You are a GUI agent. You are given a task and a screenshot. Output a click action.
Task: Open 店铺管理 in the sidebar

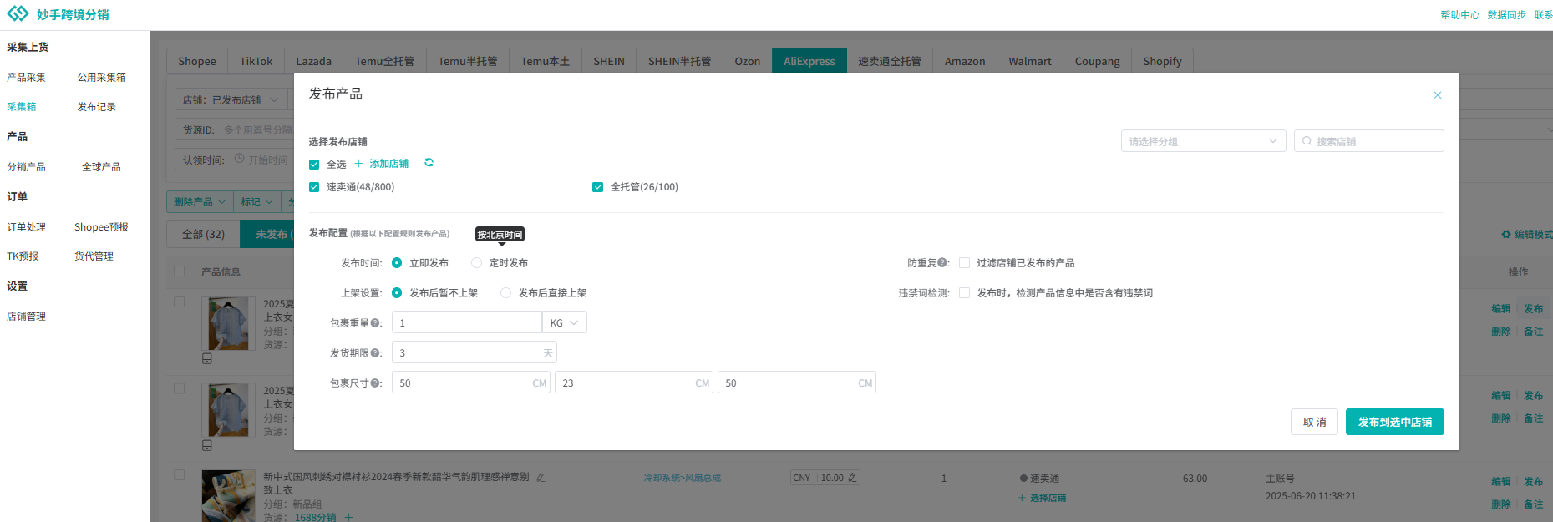pyautogui.click(x=26, y=317)
